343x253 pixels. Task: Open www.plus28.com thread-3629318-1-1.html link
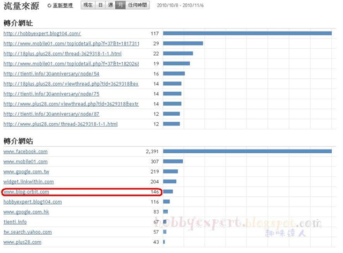pyautogui.click(x=61, y=124)
